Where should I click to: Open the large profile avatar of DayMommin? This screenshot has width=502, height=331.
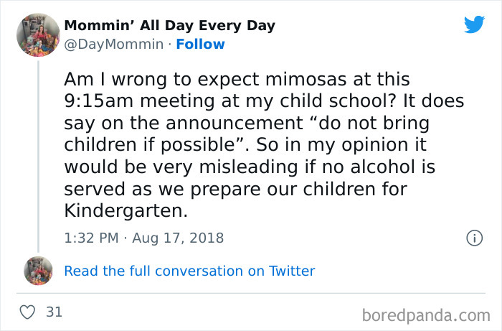click(37, 34)
